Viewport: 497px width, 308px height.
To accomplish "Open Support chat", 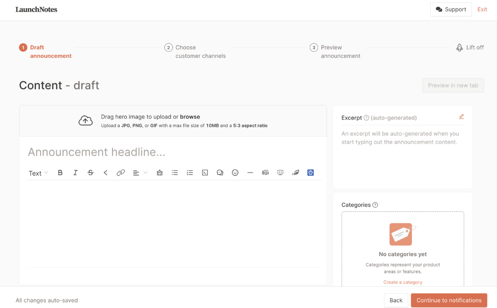I will pyautogui.click(x=451, y=9).
